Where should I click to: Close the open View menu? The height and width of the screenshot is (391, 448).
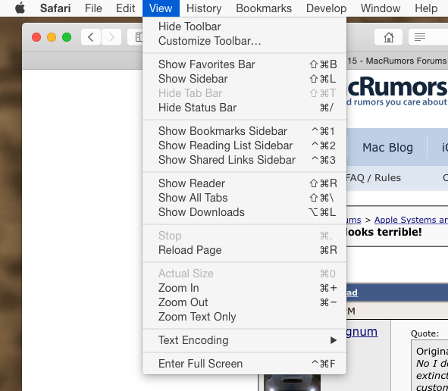pyautogui.click(x=161, y=8)
